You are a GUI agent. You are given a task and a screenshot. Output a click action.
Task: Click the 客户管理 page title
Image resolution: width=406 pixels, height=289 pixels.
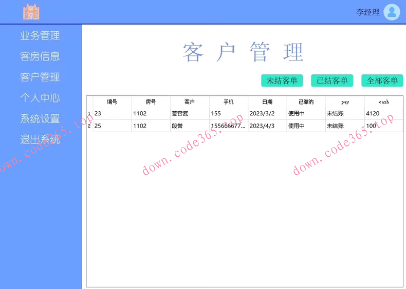click(x=243, y=52)
